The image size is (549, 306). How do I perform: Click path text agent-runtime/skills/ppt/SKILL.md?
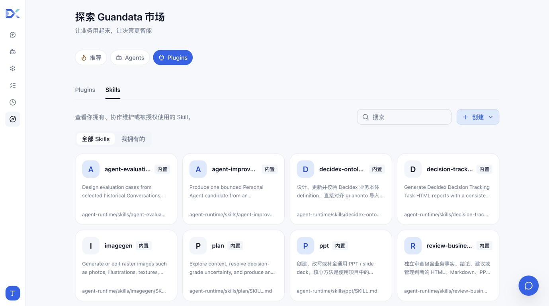[337, 291]
